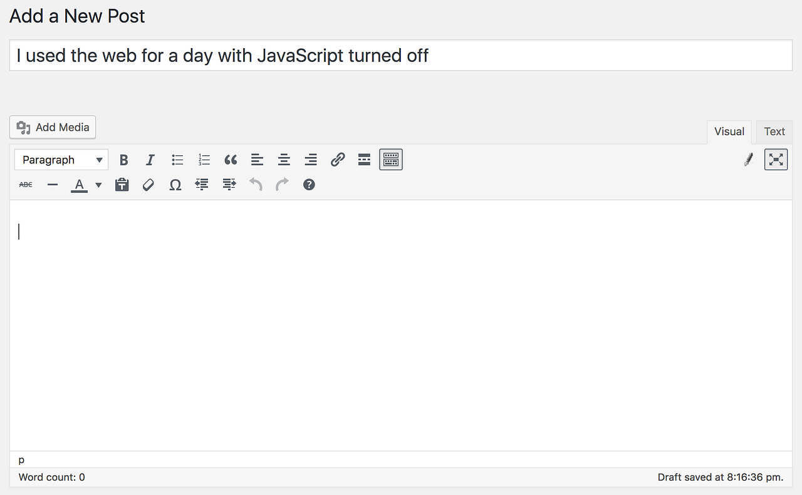Undo the last change

click(x=256, y=185)
